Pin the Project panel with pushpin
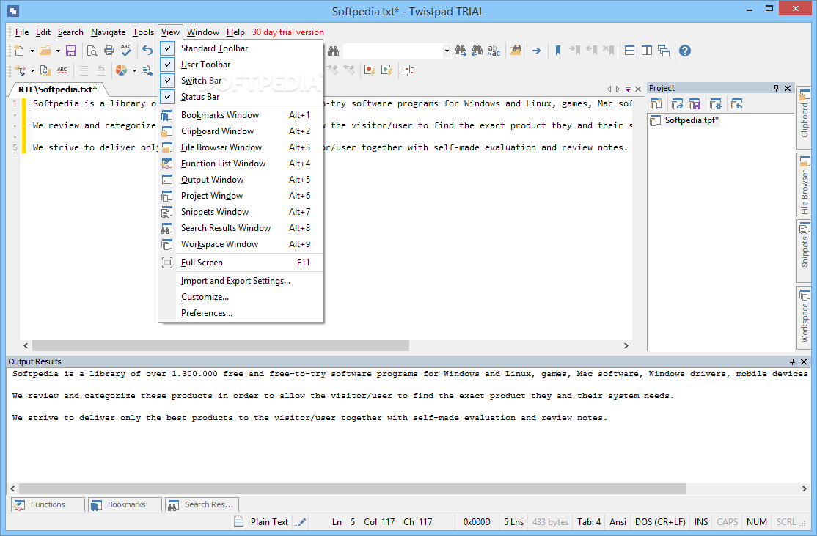817x536 pixels. pyautogui.click(x=777, y=88)
